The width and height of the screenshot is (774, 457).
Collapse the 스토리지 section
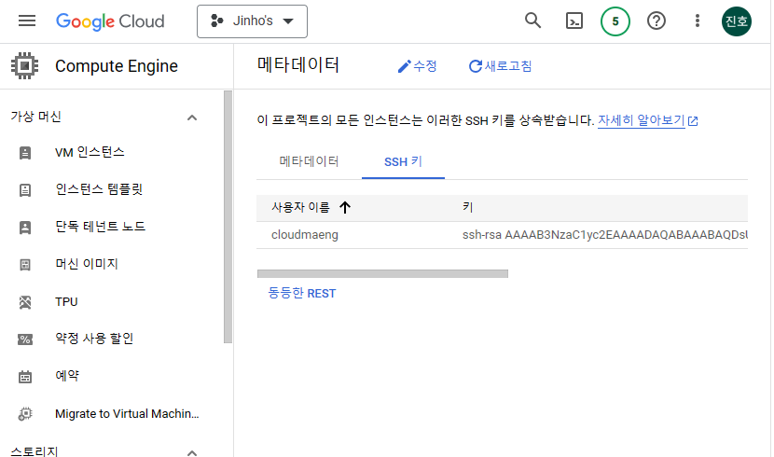pyautogui.click(x=192, y=452)
